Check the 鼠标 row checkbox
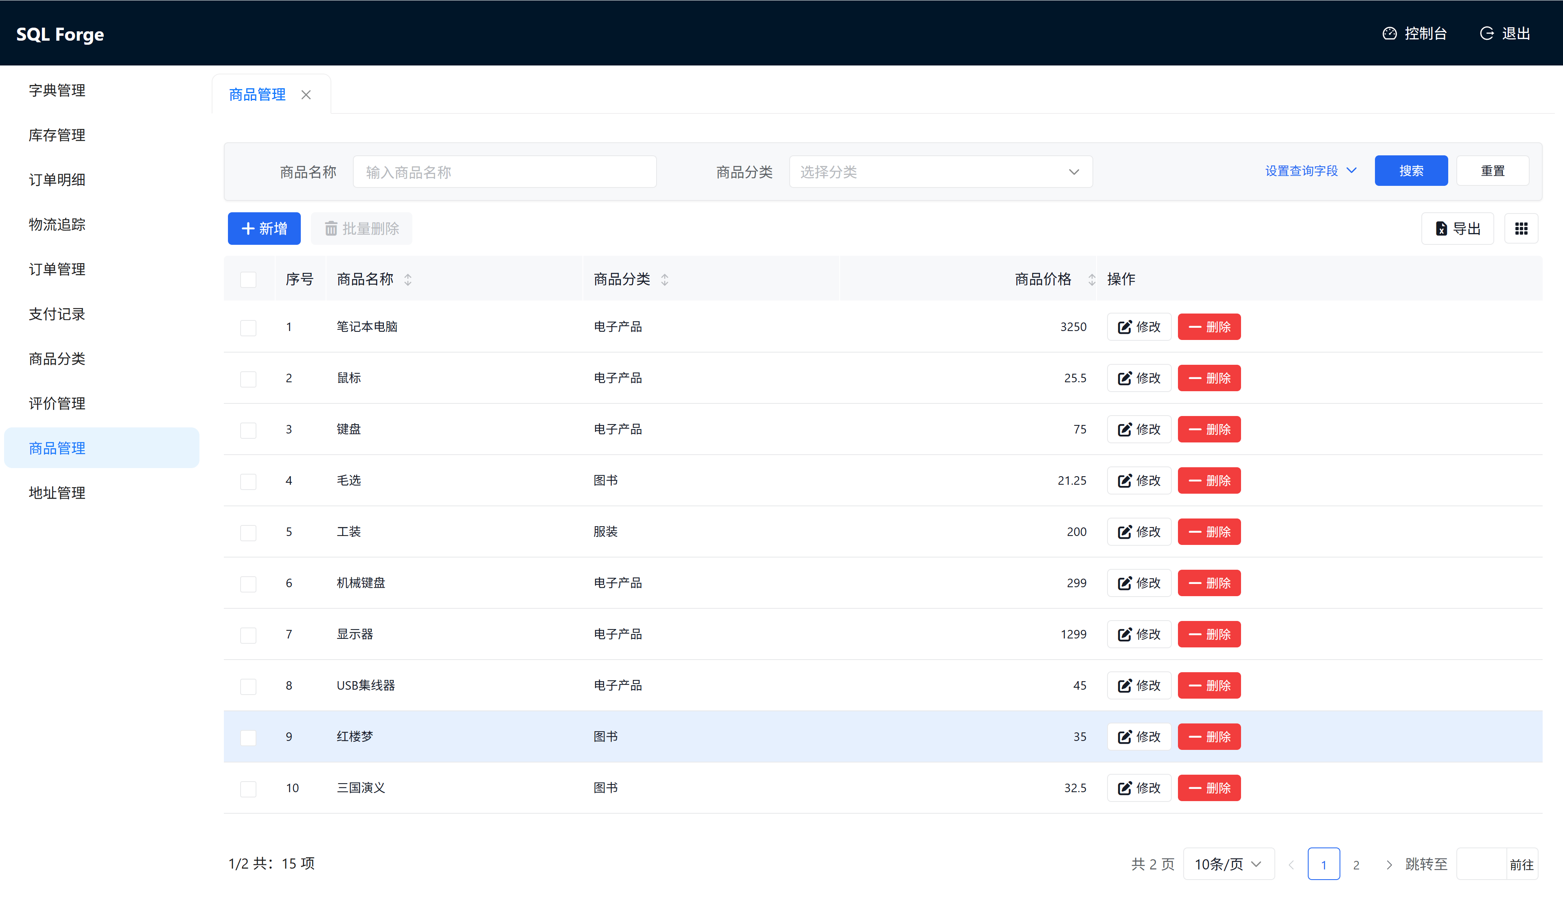Viewport: 1563px width, 904px height. tap(248, 379)
